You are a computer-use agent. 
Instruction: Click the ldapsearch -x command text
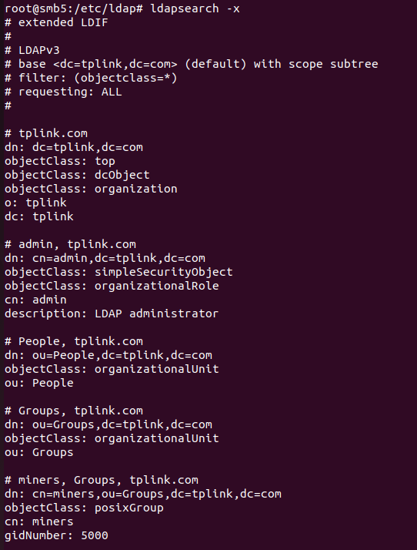(195, 8)
